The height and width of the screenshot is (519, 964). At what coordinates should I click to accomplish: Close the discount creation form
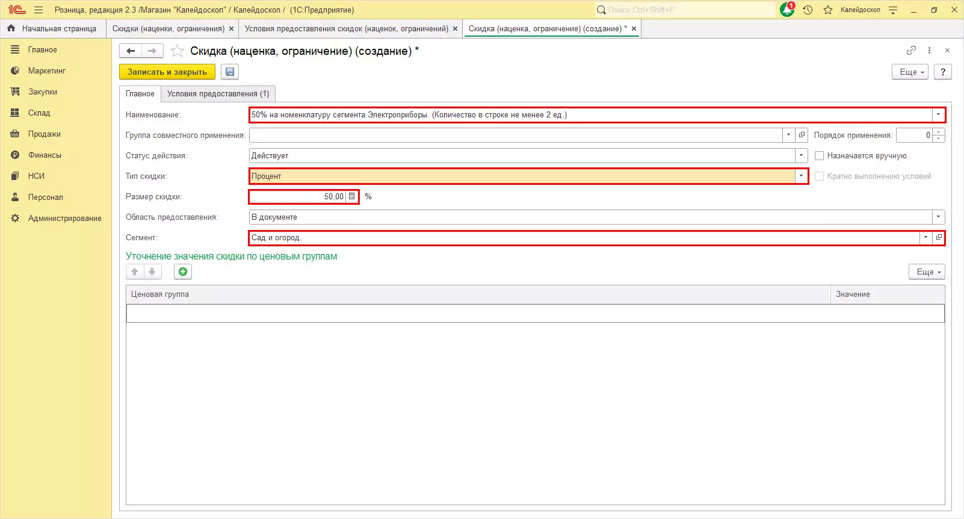(x=947, y=51)
